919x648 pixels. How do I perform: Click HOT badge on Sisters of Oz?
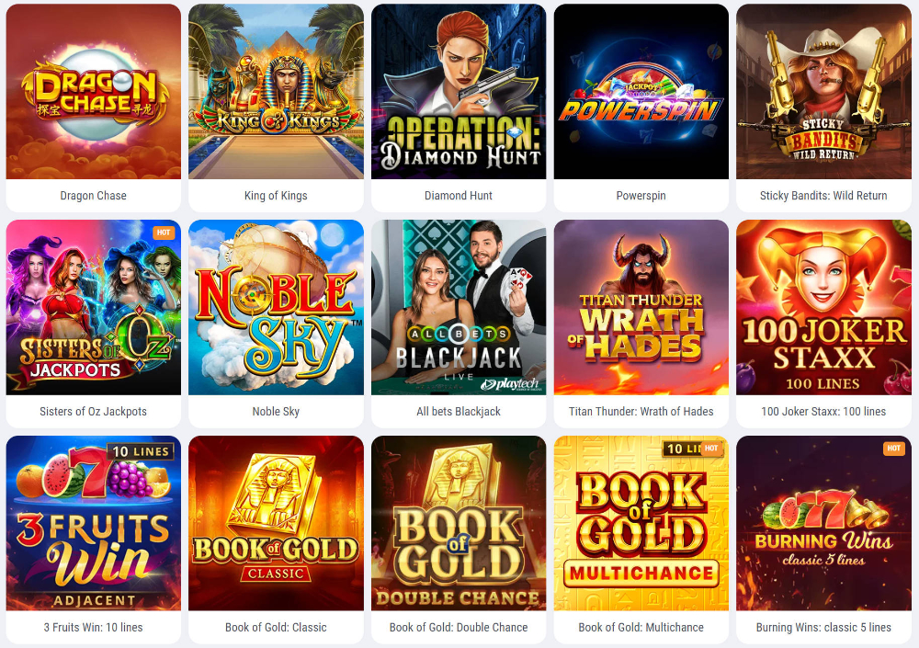pos(164,233)
